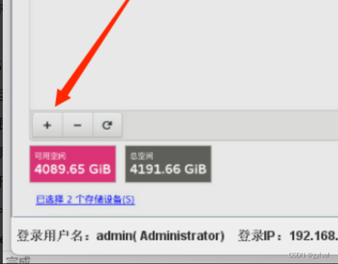Click the plus button to add mount point
Screen dimensions: 338x264
coord(48,125)
